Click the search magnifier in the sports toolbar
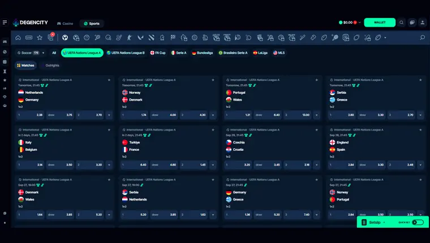Image resolution: width=430 pixels, height=243 pixels. pyautogui.click(x=422, y=37)
